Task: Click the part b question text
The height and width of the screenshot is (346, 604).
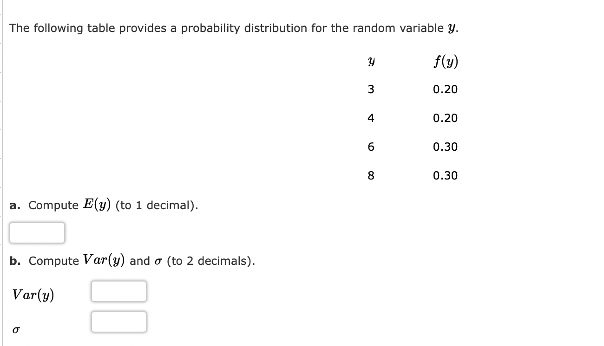Action: pos(132,261)
